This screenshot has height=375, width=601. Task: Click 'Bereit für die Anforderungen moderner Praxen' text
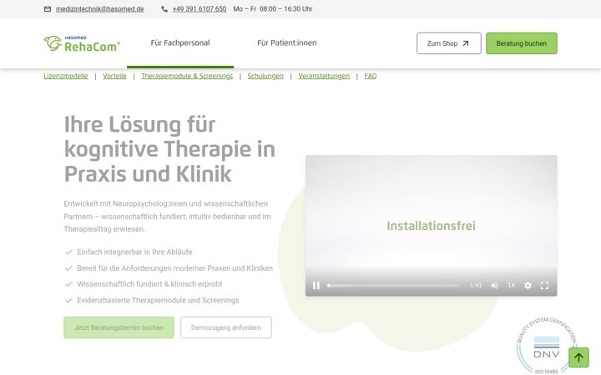[174, 268]
